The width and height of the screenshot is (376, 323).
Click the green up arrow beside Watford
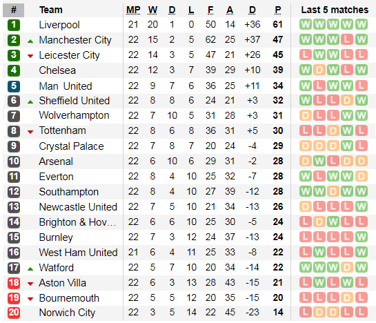30,269
